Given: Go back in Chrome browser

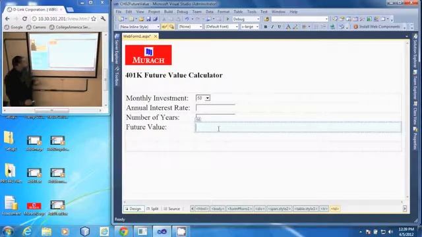Looking at the screenshot, I should pos(7,18).
